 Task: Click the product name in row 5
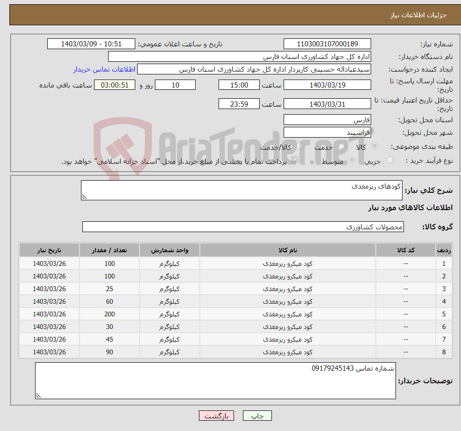click(x=287, y=314)
